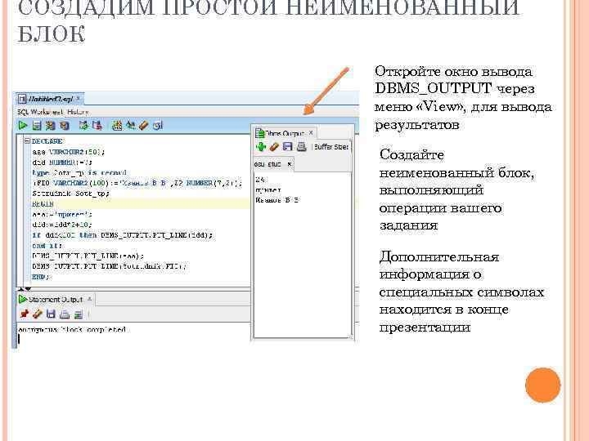Open an Unshared SQL Worksheet icon
Screen dimensions: 589x441
coord(117,125)
